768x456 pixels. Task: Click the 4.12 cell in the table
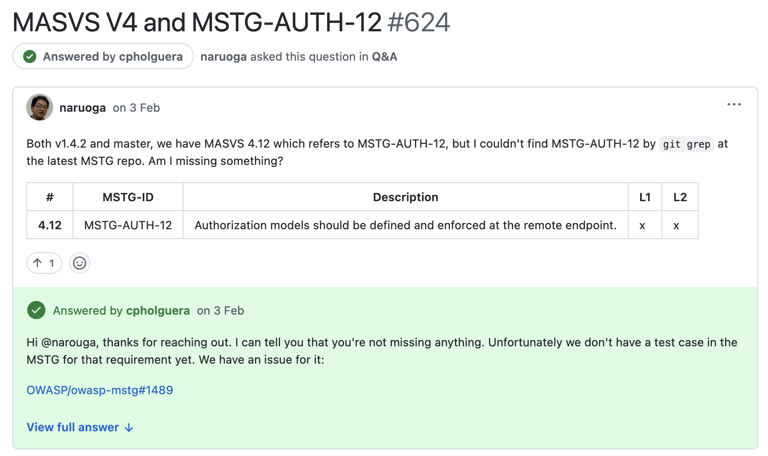(x=50, y=225)
